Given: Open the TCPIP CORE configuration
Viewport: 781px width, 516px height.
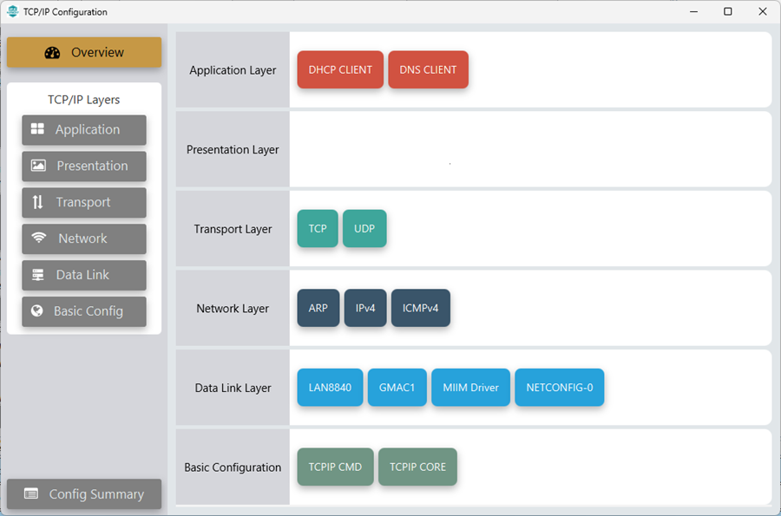Looking at the screenshot, I should click(x=417, y=467).
